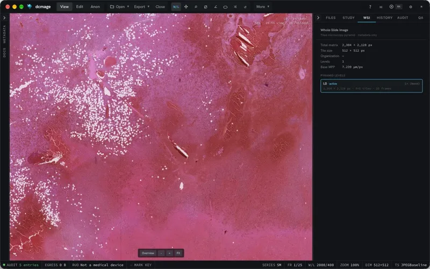The width and height of the screenshot is (430, 269).
Task: Zoom out with the minus button
Action: click(161, 253)
